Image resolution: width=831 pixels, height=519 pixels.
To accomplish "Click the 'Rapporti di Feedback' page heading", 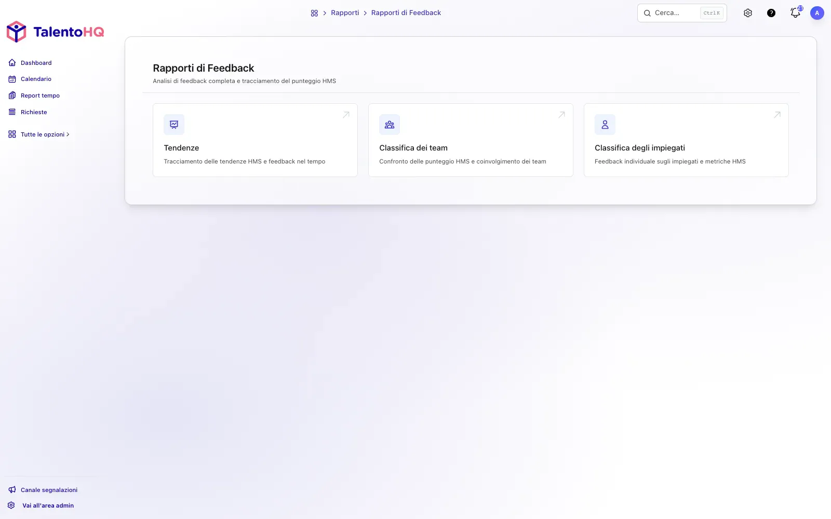I will point(204,68).
